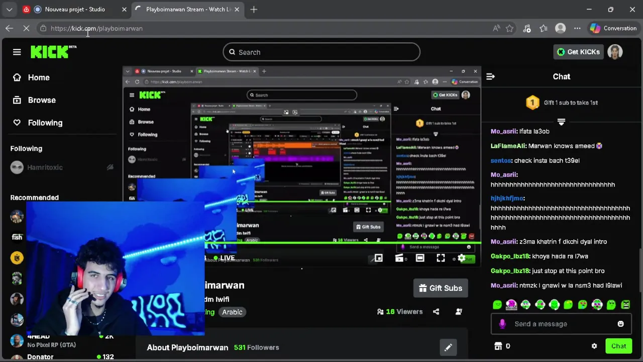The image size is (643, 362).
Task: Share the stream via share icon
Action: pos(436,312)
